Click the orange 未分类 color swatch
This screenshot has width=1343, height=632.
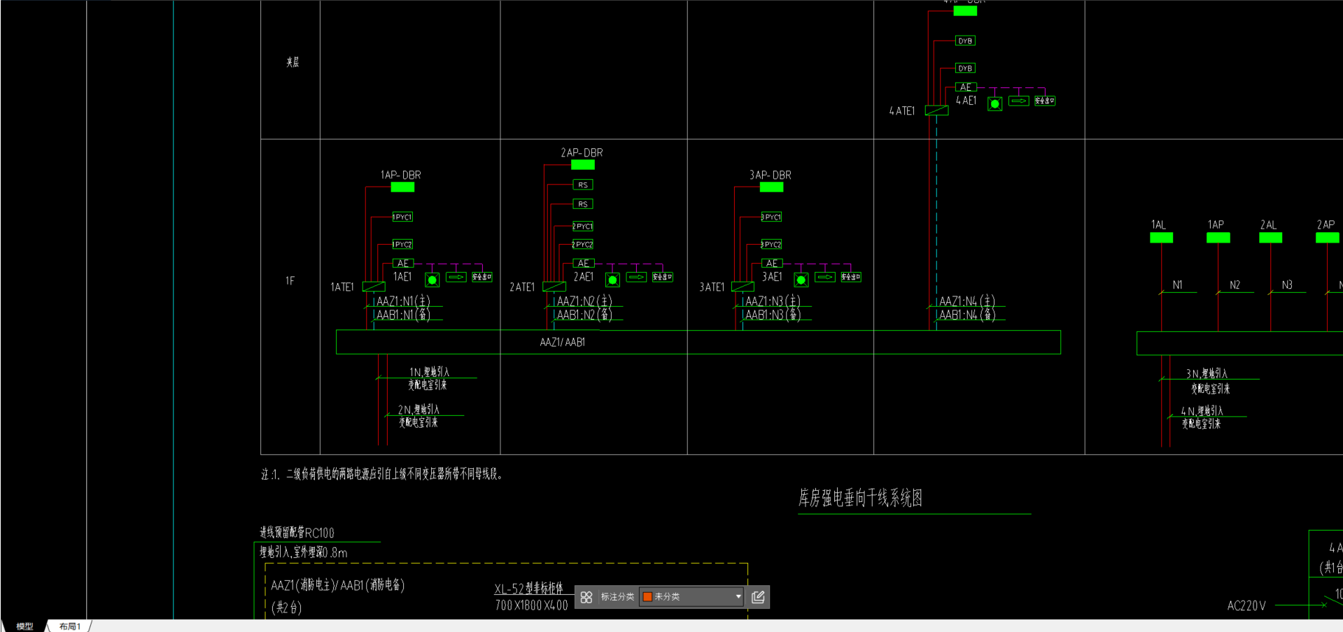coord(647,597)
